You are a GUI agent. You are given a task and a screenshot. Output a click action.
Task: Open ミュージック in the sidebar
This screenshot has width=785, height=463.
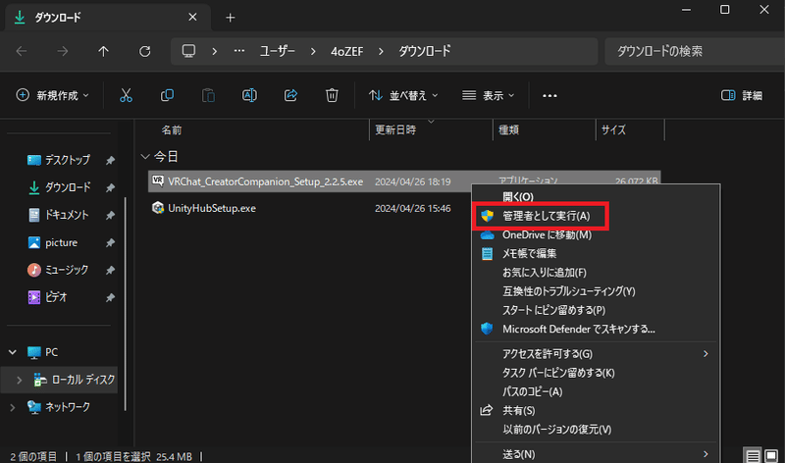click(58, 271)
